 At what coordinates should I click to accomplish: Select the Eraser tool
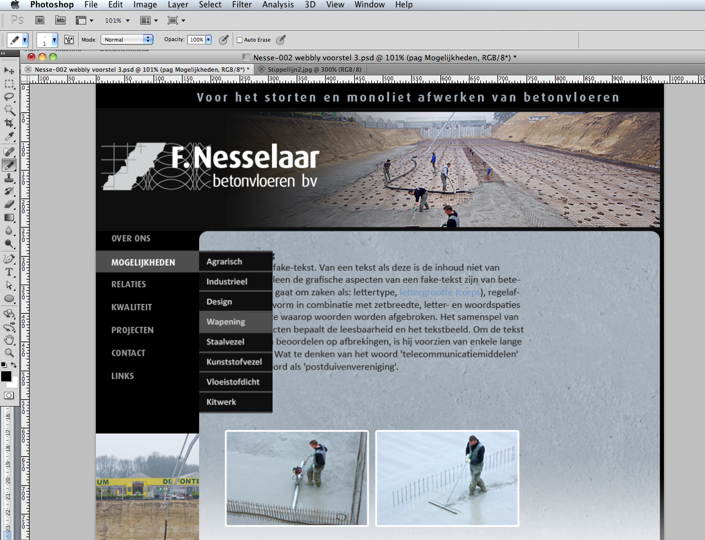pyautogui.click(x=9, y=204)
